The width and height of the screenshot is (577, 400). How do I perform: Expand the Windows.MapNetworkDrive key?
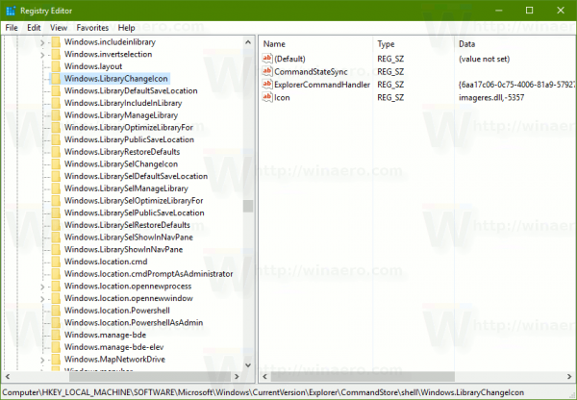click(x=42, y=361)
